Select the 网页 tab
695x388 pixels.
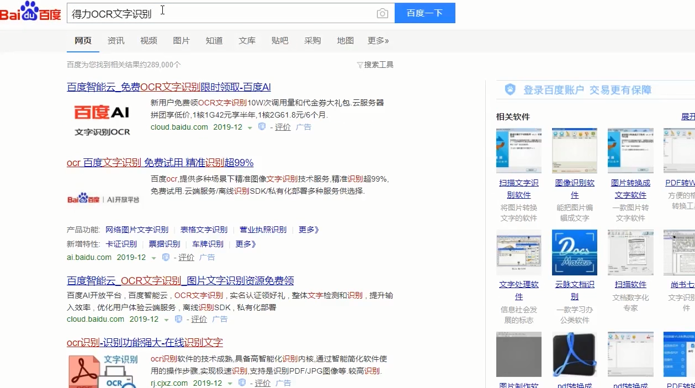click(83, 41)
